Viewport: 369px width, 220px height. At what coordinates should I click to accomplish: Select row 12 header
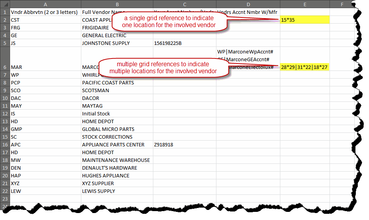[x=5, y=113]
